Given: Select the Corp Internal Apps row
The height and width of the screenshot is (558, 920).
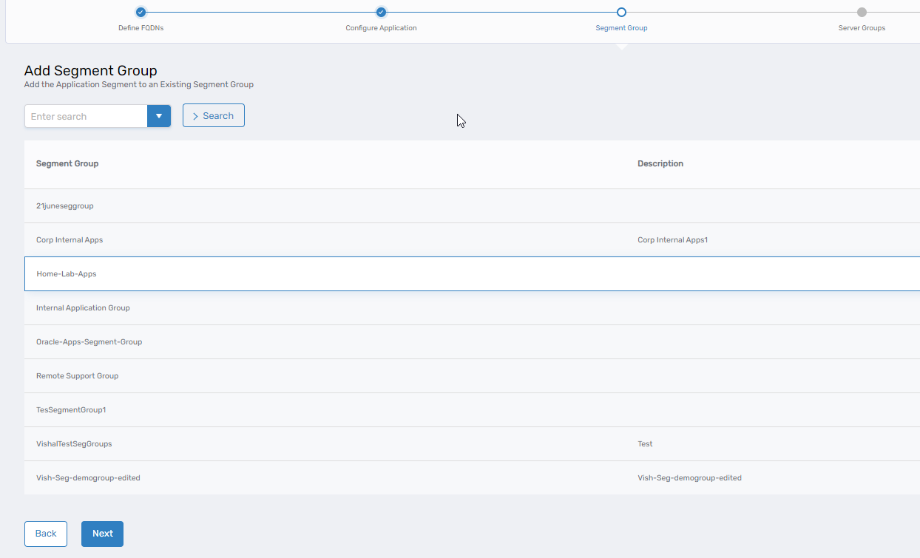Looking at the screenshot, I should [x=70, y=240].
